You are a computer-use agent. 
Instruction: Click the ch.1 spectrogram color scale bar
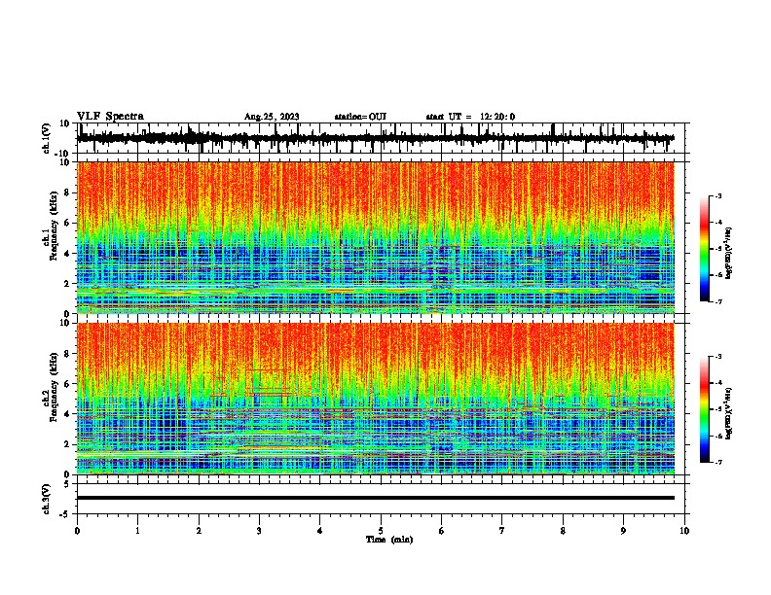point(705,249)
